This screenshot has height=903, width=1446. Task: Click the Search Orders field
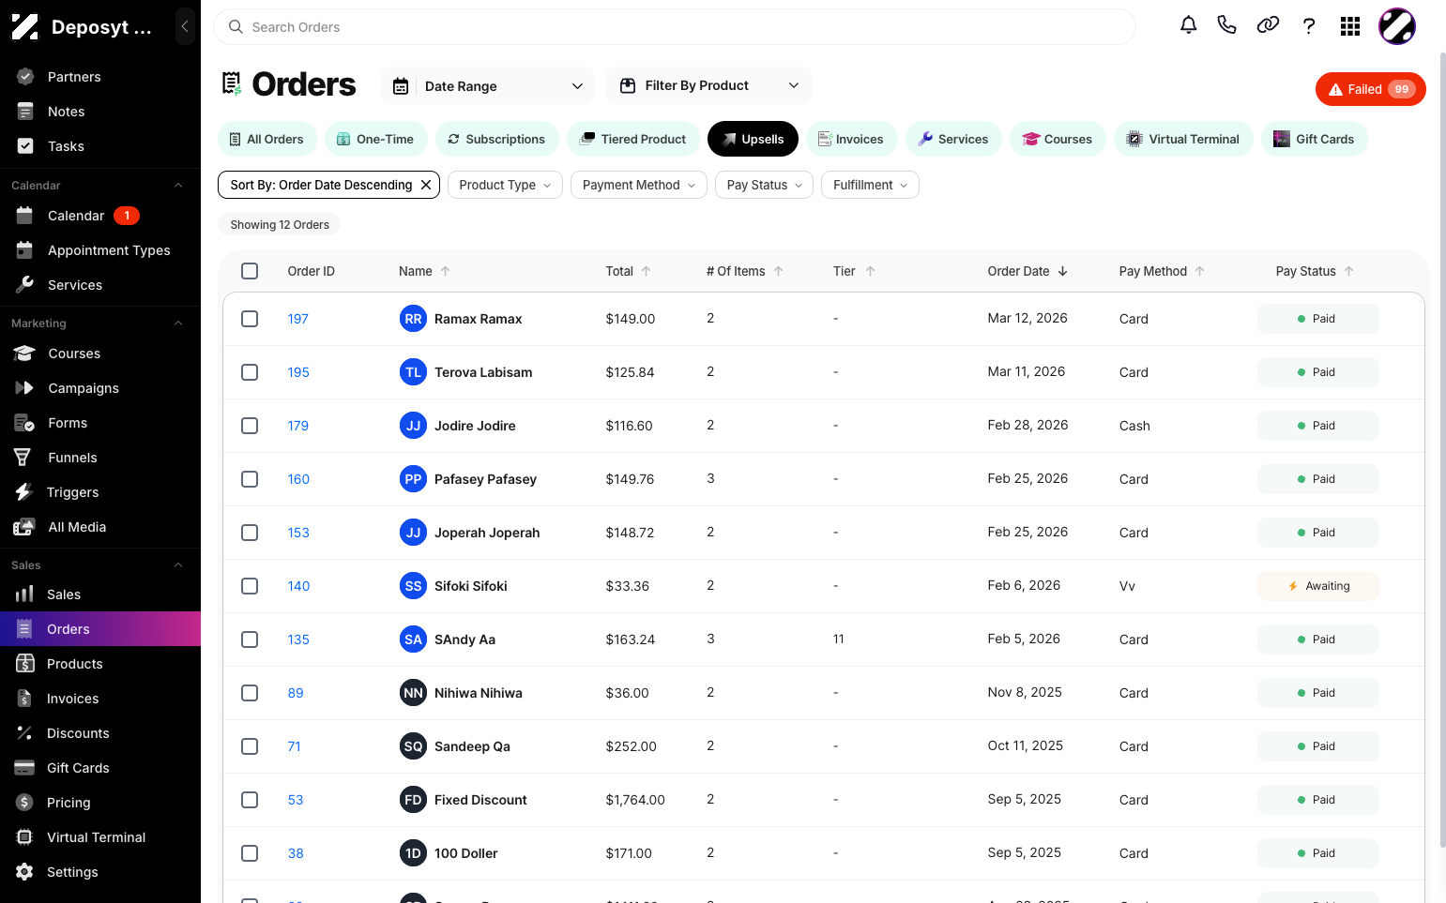675,27
